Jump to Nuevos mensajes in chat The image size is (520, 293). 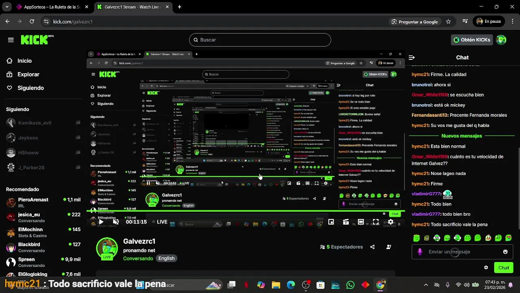point(461,136)
